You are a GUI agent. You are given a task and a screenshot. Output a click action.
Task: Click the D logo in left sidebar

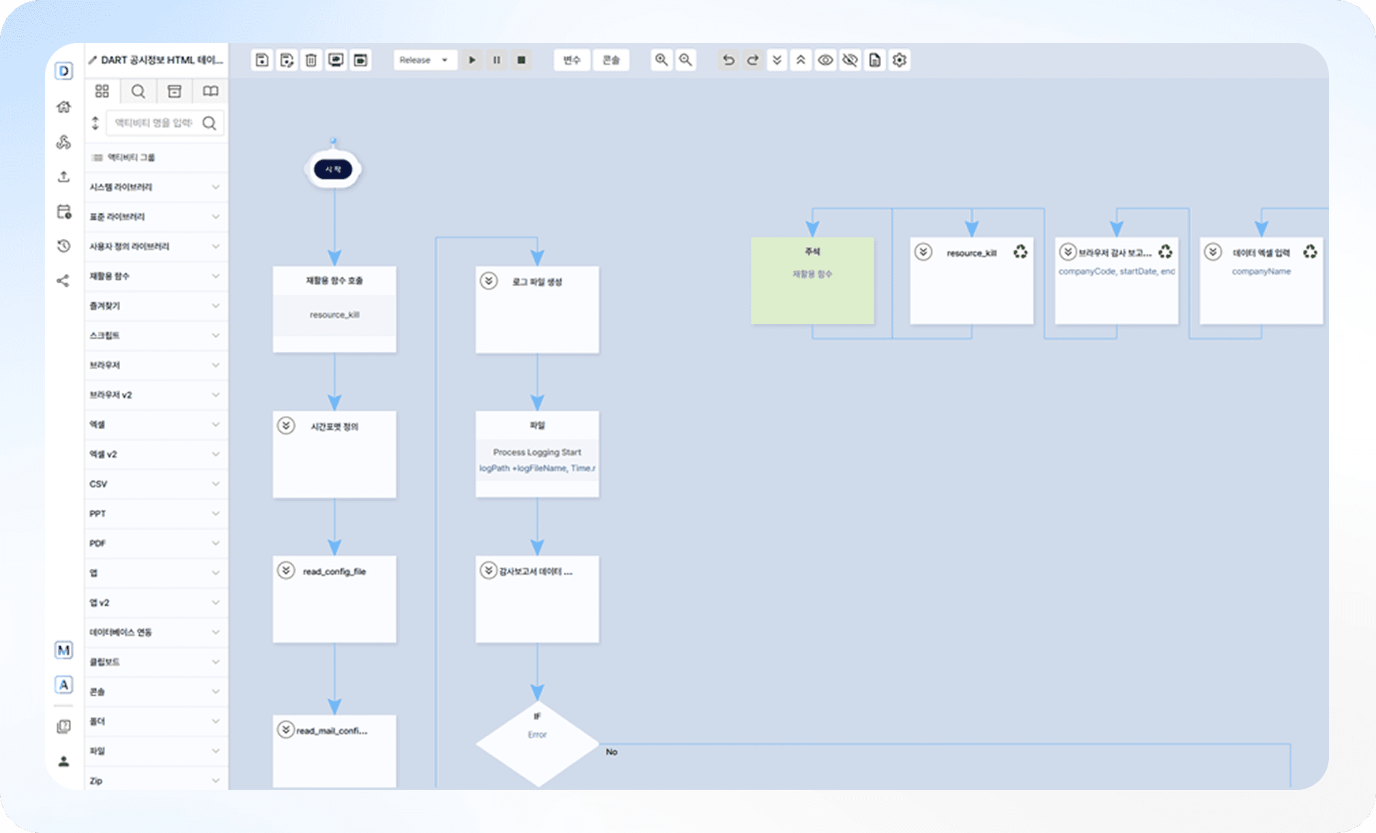click(x=63, y=71)
